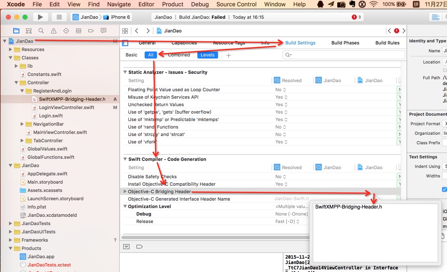Select the Combined view option
This screenshot has height=272, width=447.
click(x=179, y=55)
